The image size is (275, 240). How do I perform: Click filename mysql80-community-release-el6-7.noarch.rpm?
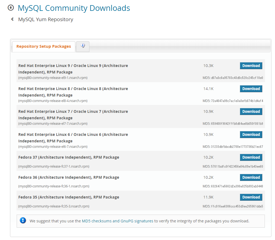pyautogui.click(x=53, y=147)
